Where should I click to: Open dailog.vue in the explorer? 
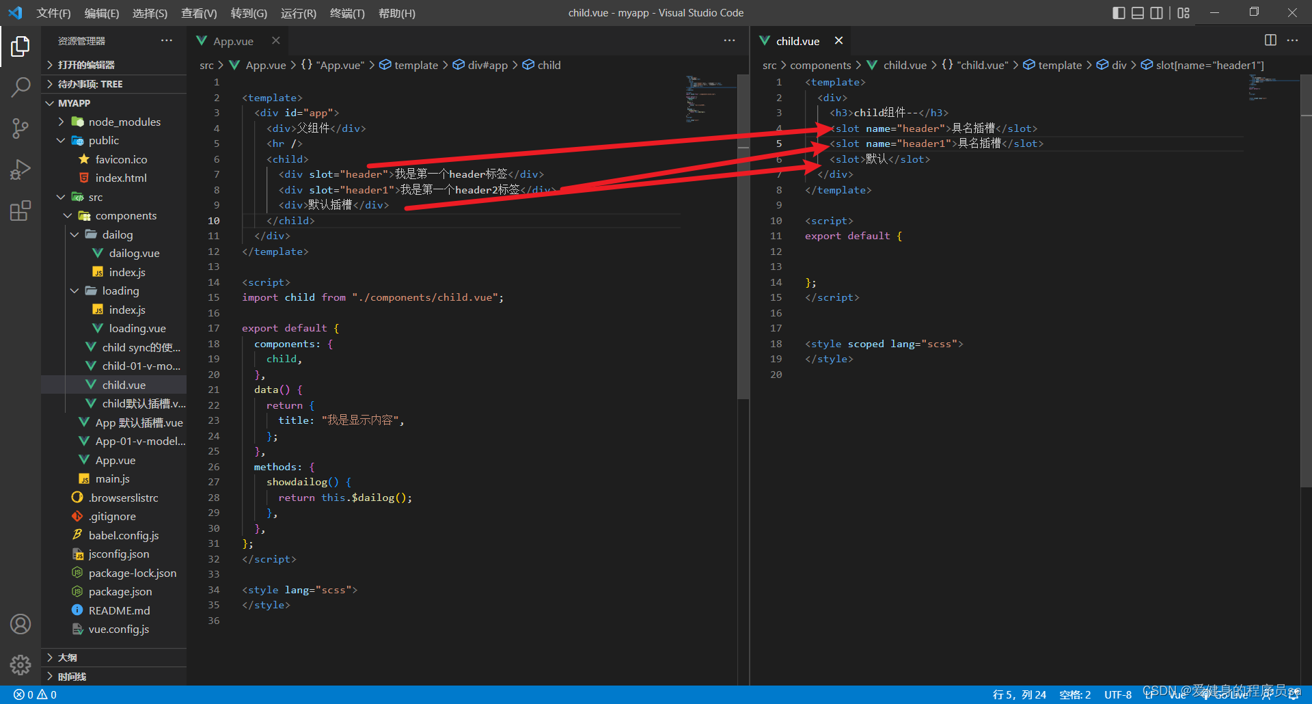tap(114, 253)
